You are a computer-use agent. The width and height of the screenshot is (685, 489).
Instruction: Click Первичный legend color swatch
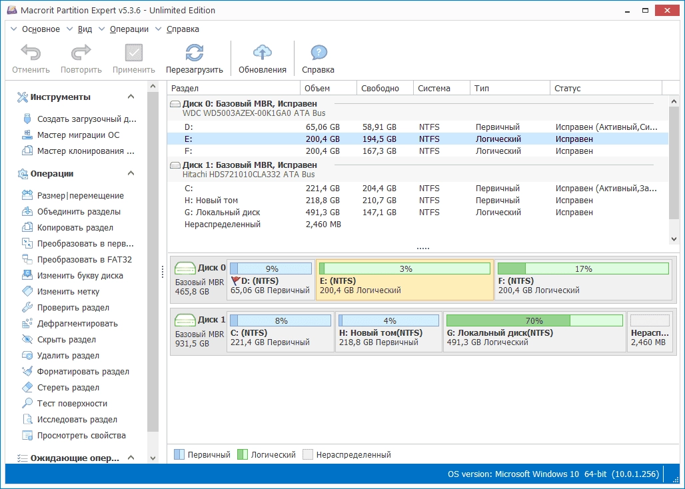pyautogui.click(x=179, y=454)
